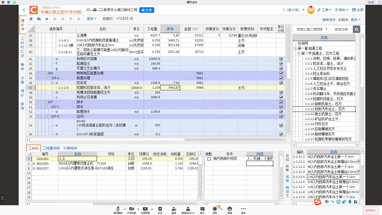
Task: Click the cloud upload toolbar icon
Action: point(39,19)
